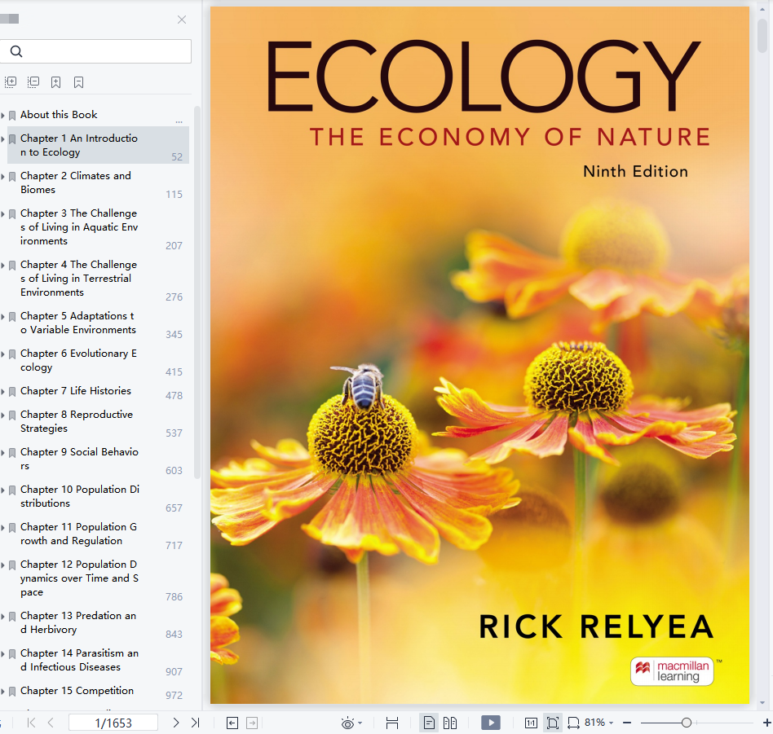Viewport: 773px width, 734px height.
Task: Expand the Chapter 1 bookmark arrow
Action: click(x=3, y=139)
